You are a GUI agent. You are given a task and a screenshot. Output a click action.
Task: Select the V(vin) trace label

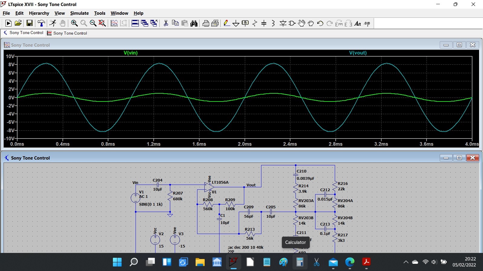click(x=131, y=53)
